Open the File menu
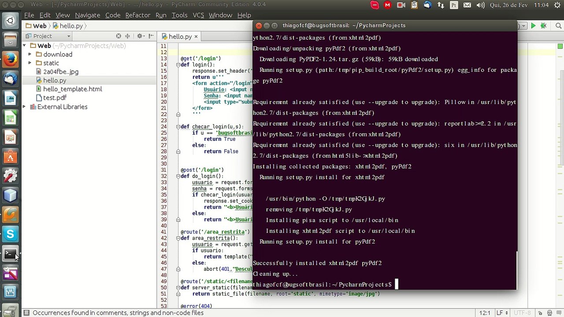This screenshot has width=564, height=317. tap(29, 15)
